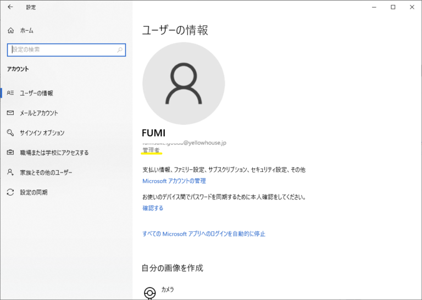
Task: Close the 設定 window
Action: (x=412, y=7)
